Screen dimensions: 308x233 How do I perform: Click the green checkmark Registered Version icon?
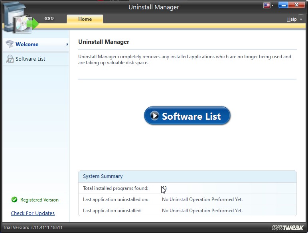pos(14,199)
